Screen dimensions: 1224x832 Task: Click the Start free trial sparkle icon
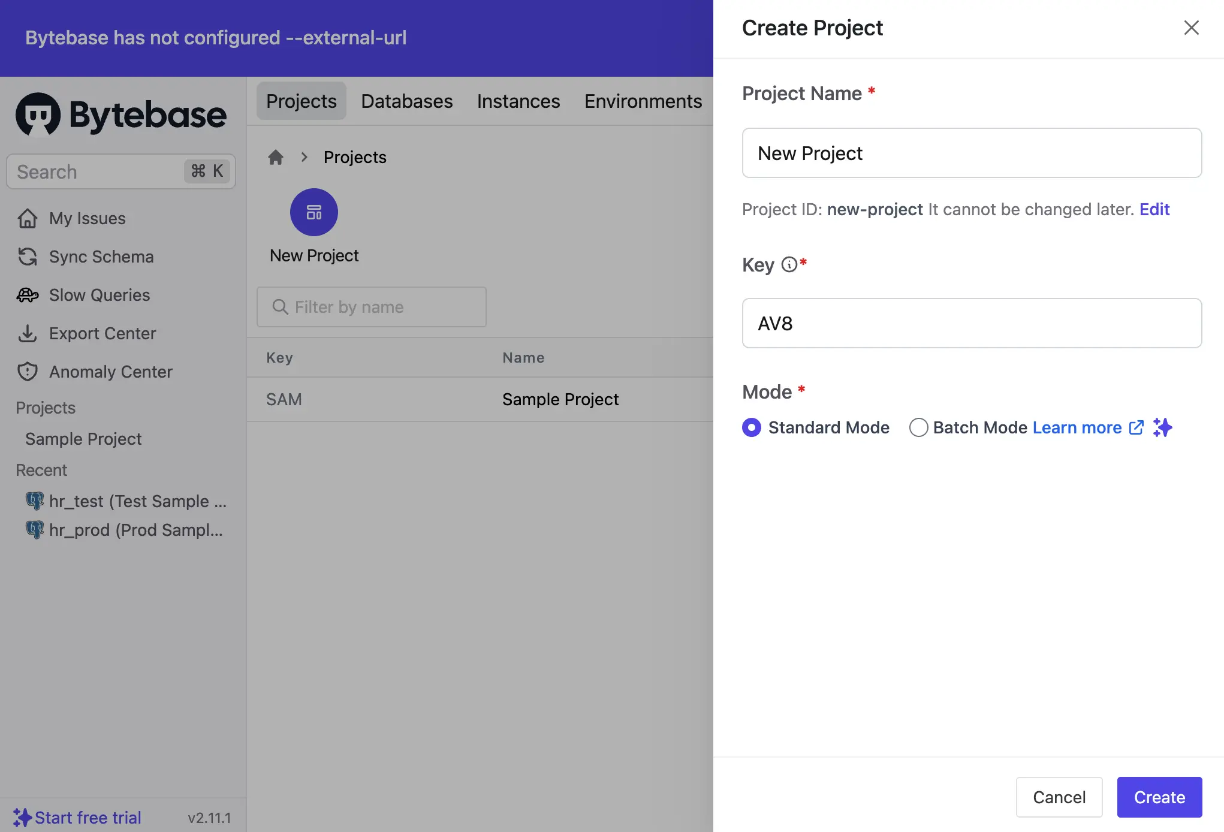click(22, 818)
